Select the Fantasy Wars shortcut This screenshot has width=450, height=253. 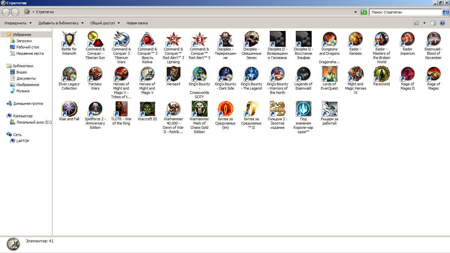pos(95,74)
